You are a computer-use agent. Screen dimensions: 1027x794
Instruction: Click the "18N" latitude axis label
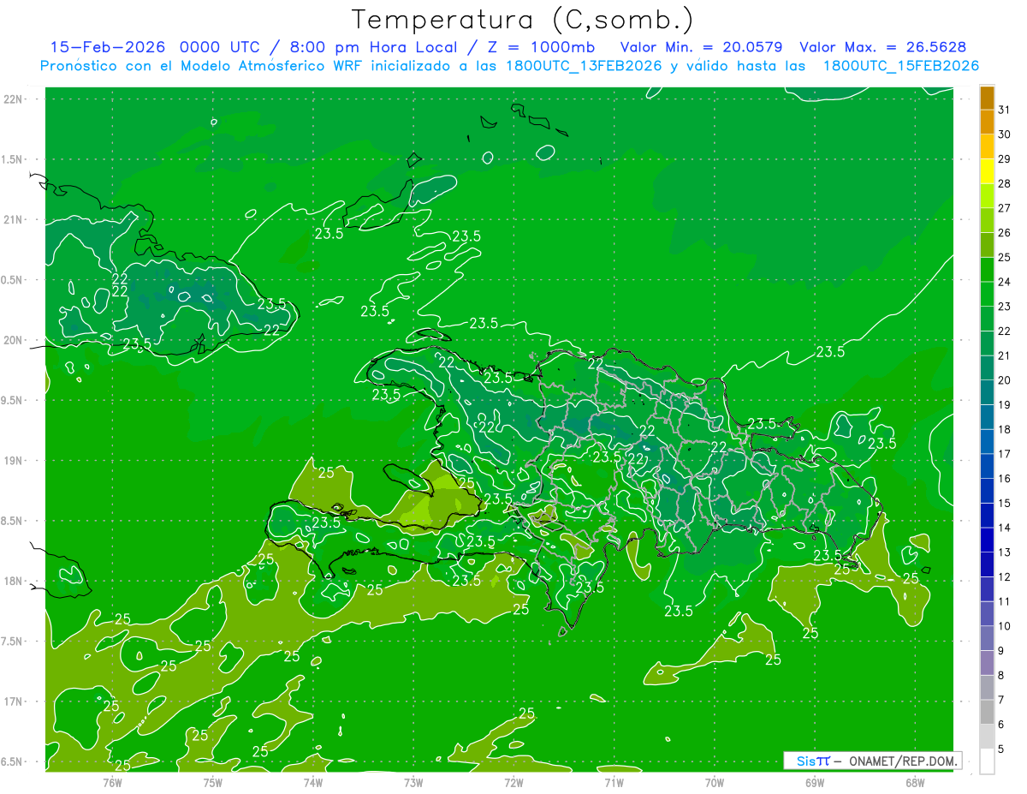(14, 581)
